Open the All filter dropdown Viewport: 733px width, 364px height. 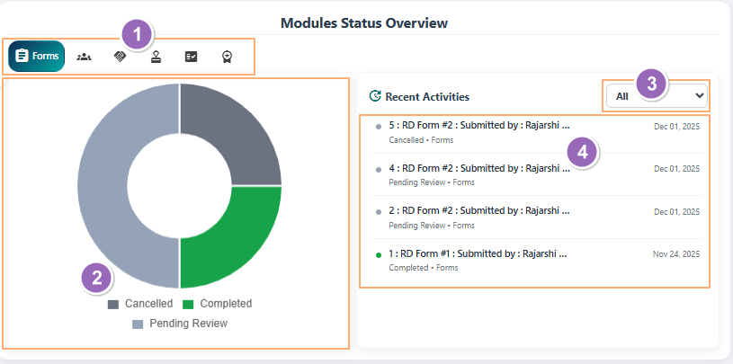tap(657, 95)
